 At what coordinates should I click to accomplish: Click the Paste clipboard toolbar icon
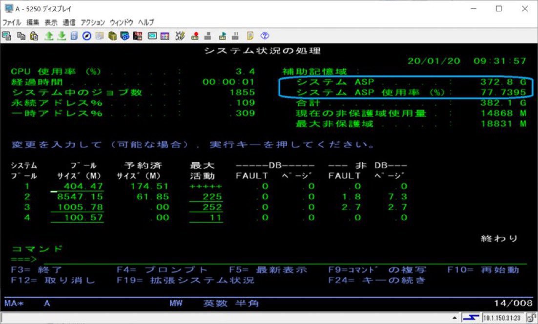tap(34, 36)
